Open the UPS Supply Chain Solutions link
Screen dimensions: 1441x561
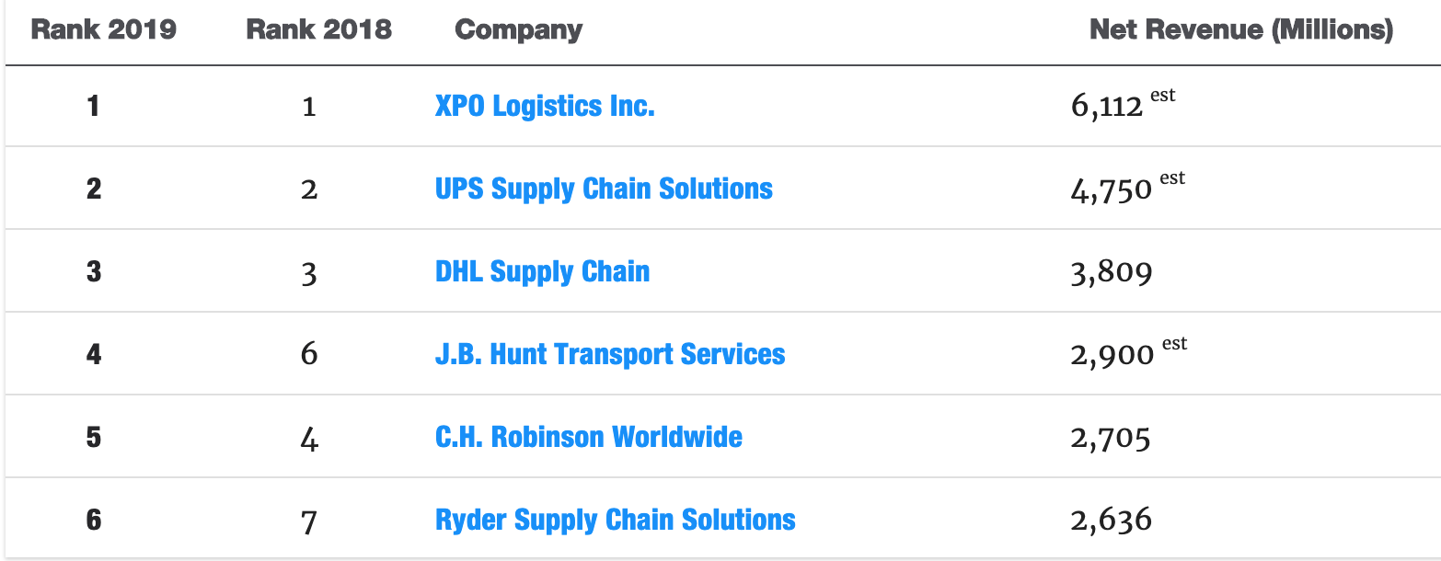pyautogui.click(x=604, y=189)
